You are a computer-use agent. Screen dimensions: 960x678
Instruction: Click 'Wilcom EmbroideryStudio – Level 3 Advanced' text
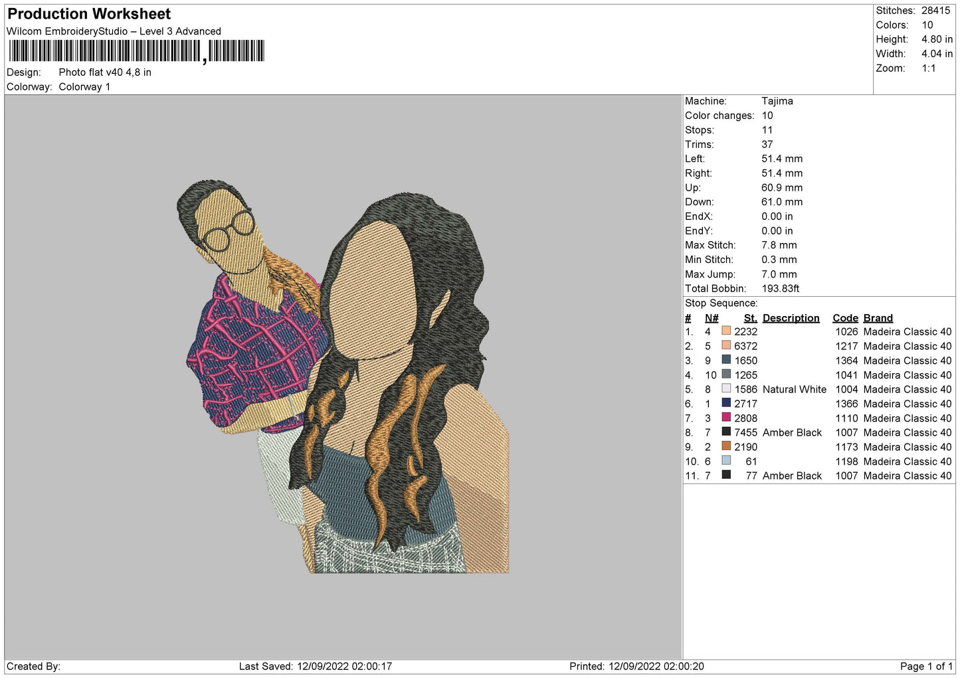114,31
